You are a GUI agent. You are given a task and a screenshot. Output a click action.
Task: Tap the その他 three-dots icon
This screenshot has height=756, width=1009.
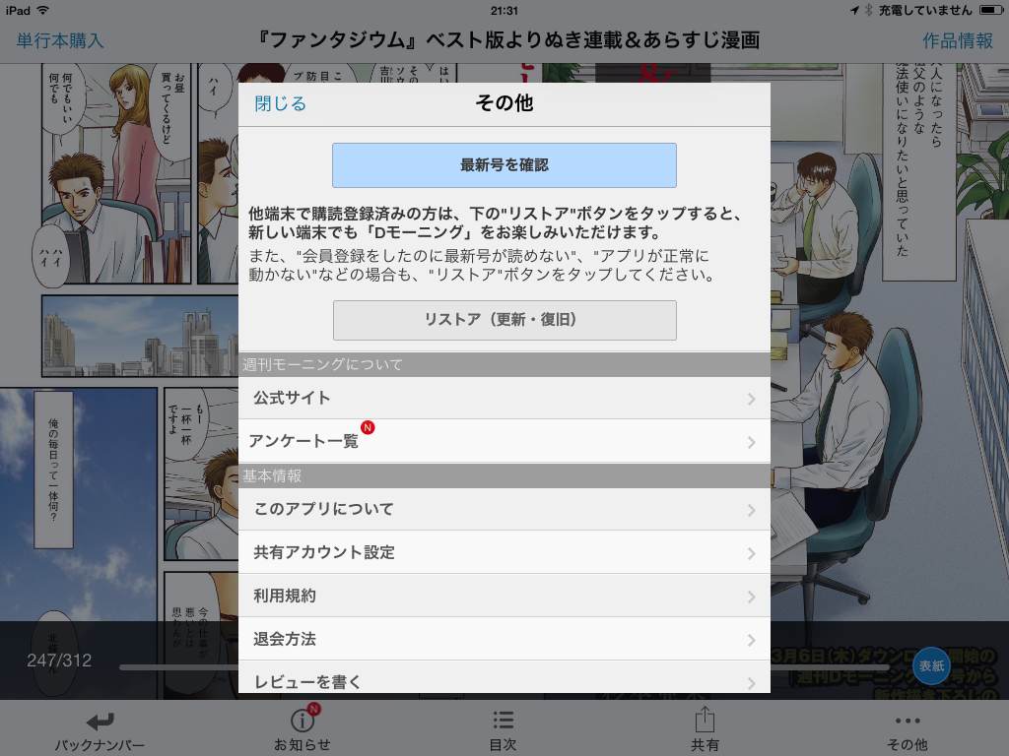pyautogui.click(x=908, y=721)
